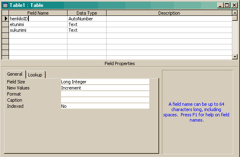Switch to the Lookup tab
240x157 pixels.
tap(35, 75)
